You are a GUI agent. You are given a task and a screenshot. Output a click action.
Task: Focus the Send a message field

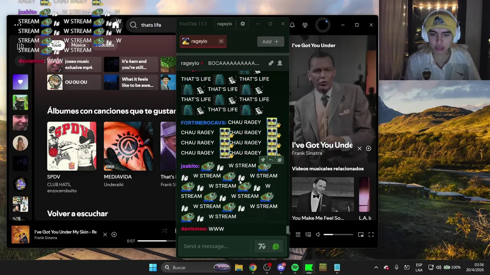(x=215, y=246)
